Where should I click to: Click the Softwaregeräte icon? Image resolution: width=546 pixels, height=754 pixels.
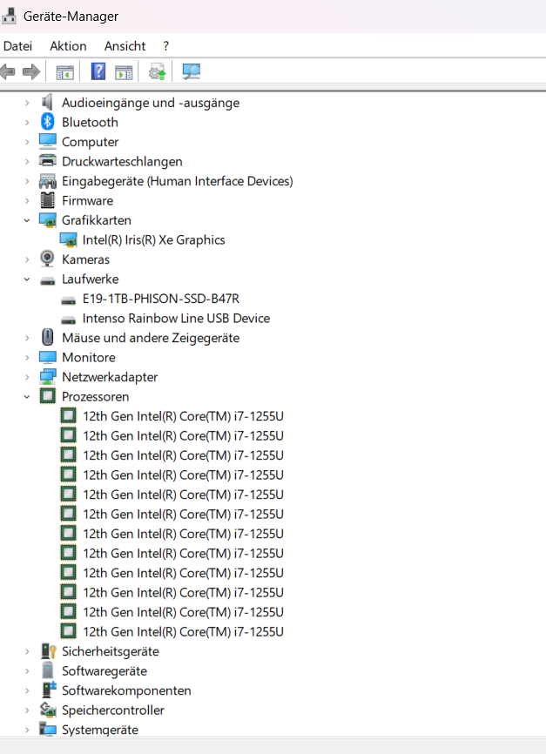click(48, 670)
